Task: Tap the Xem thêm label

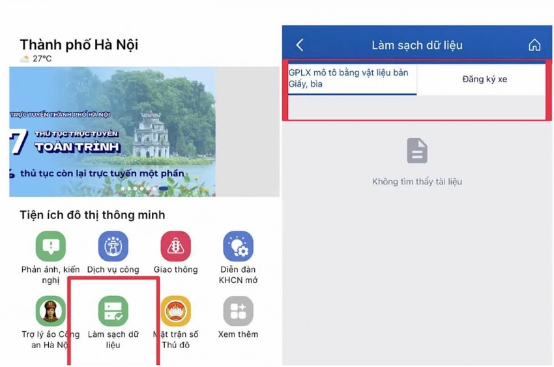Action: [238, 334]
